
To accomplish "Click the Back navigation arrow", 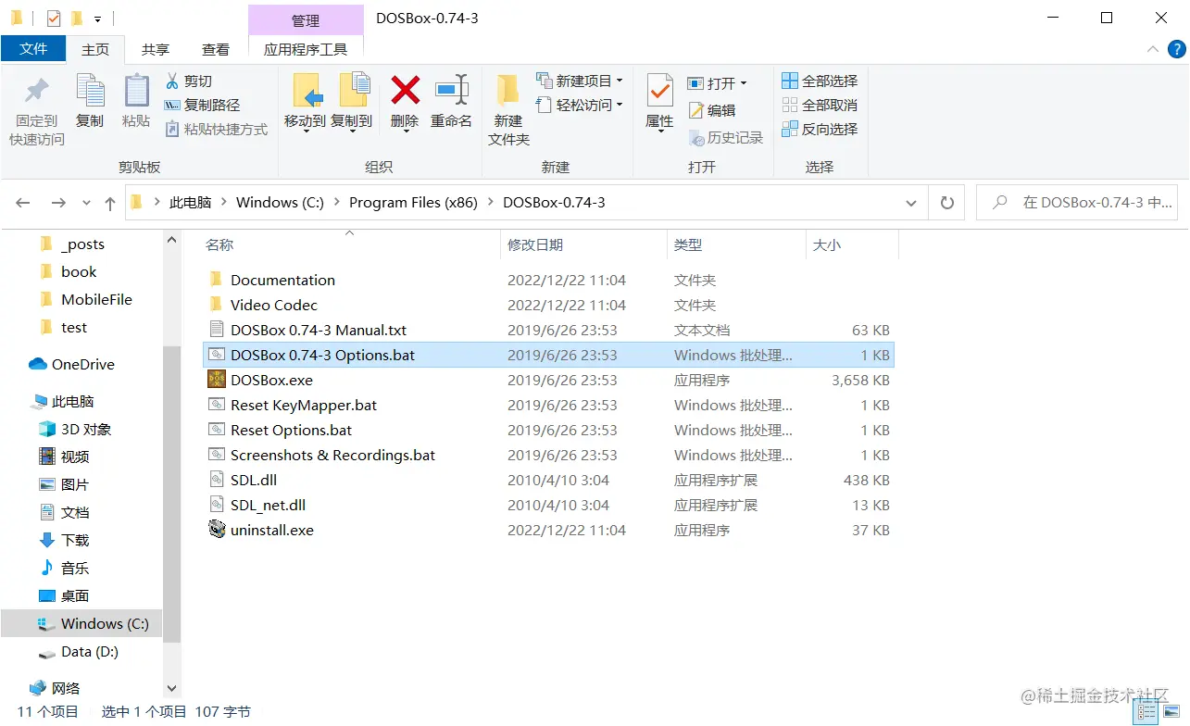I will (x=23, y=203).
